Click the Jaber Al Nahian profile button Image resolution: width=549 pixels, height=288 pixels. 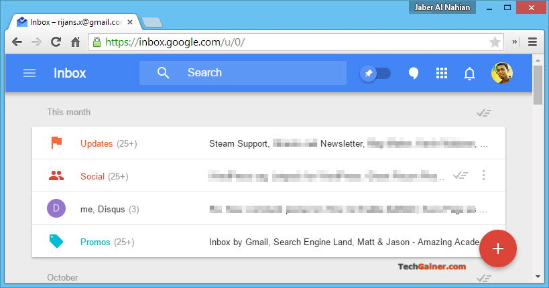[442, 7]
